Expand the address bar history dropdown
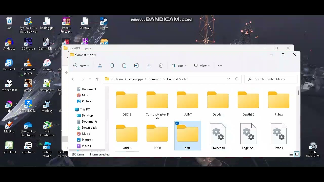Image resolution: width=324 pixels, height=182 pixels. point(229,79)
